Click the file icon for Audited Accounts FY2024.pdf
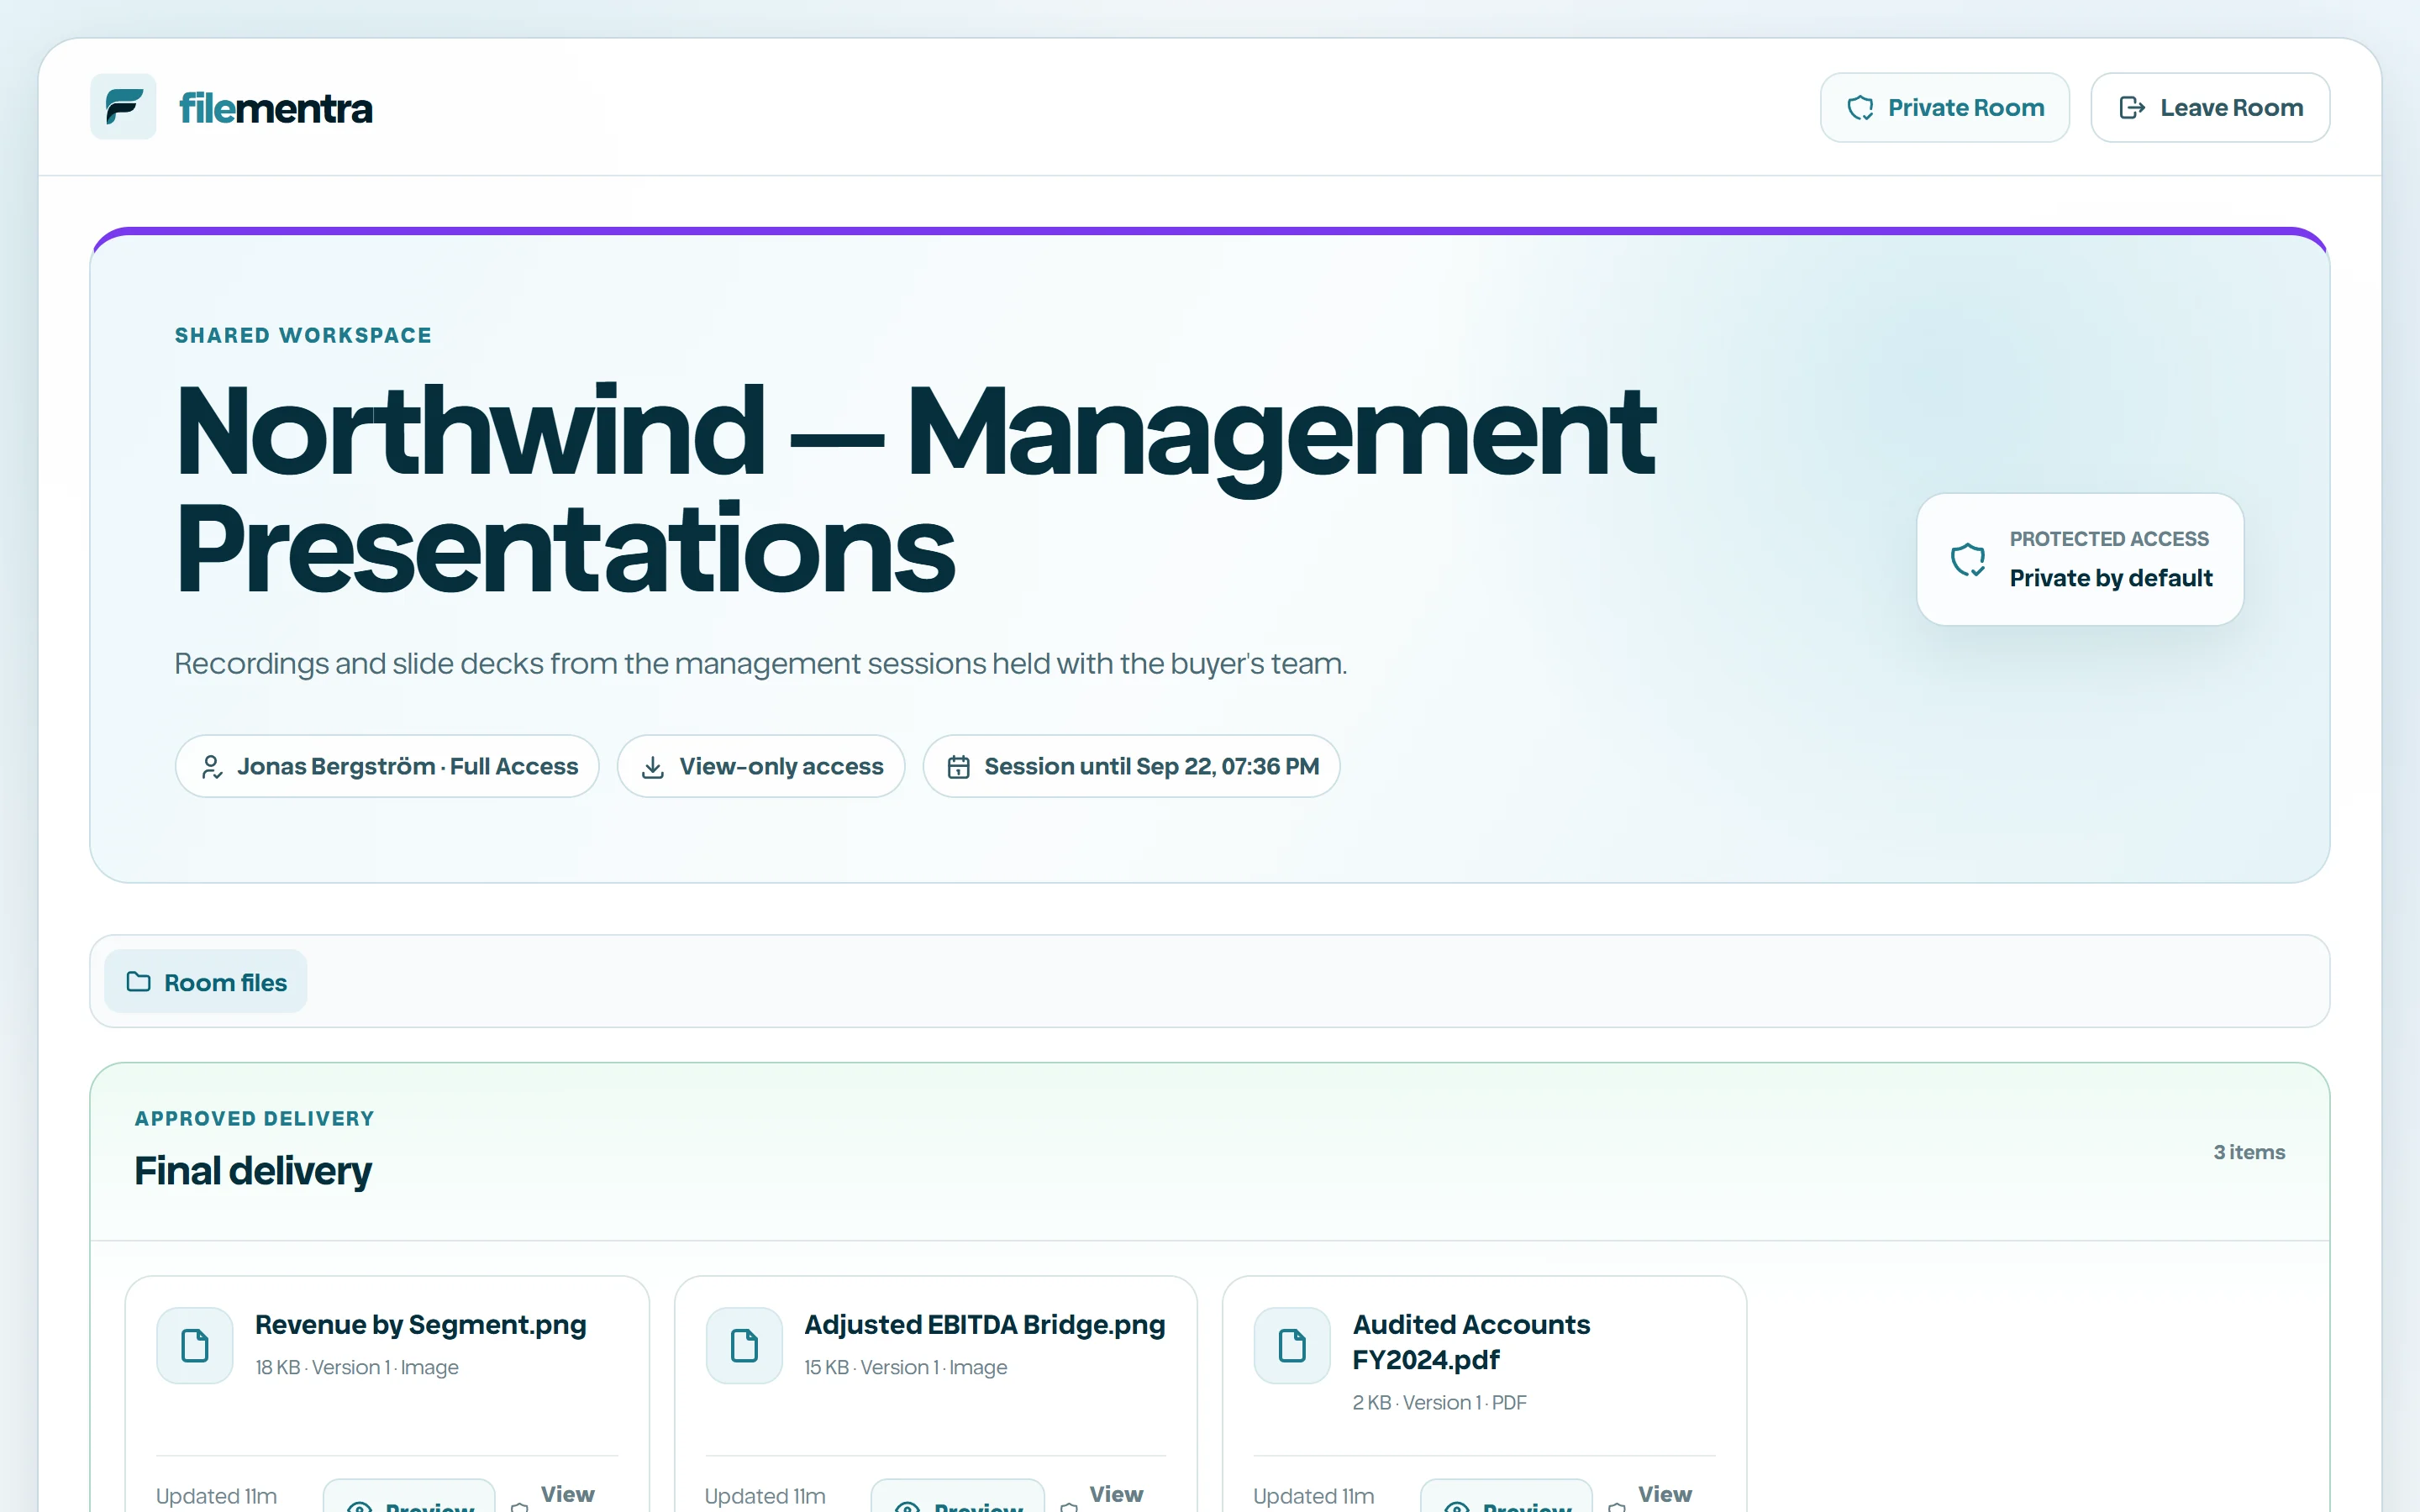 [1292, 1345]
